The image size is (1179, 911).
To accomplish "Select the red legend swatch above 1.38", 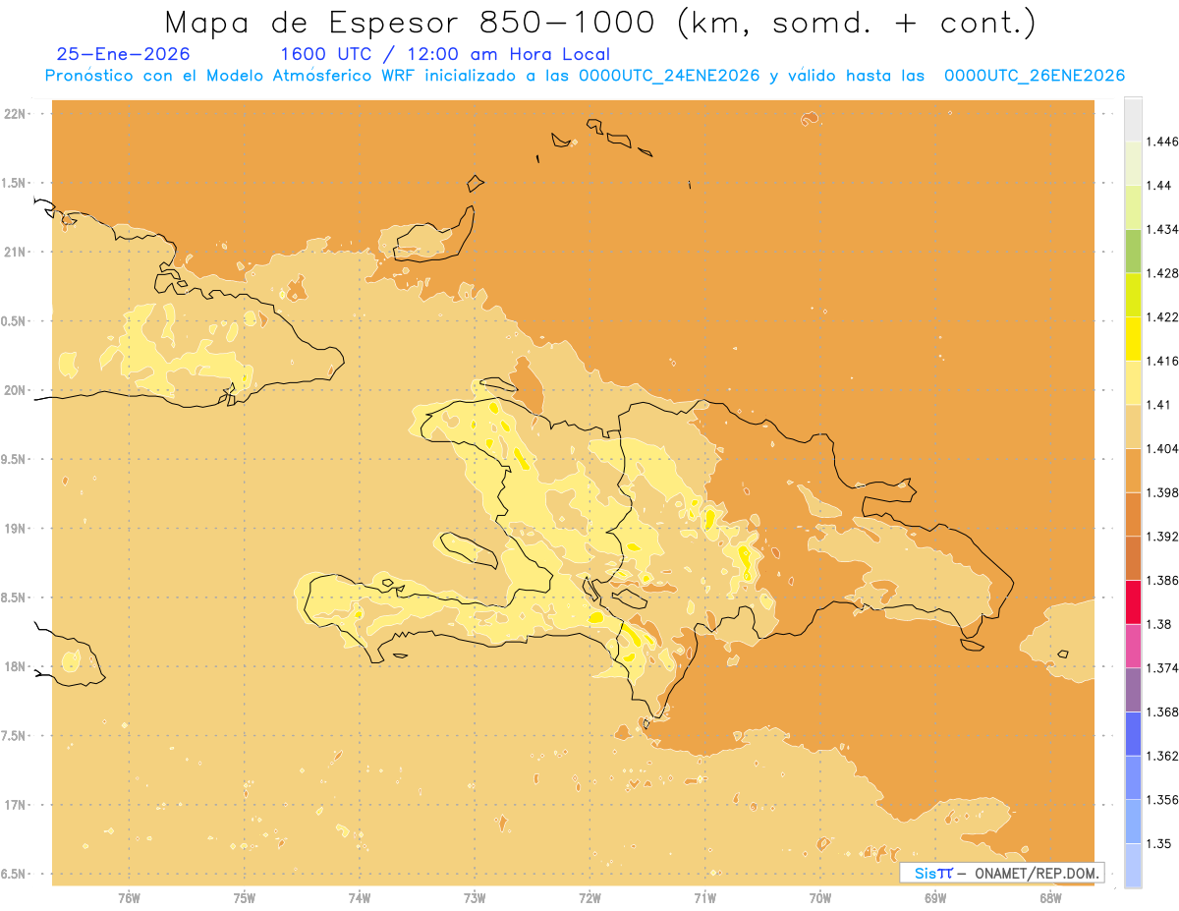I will pos(1133,601).
